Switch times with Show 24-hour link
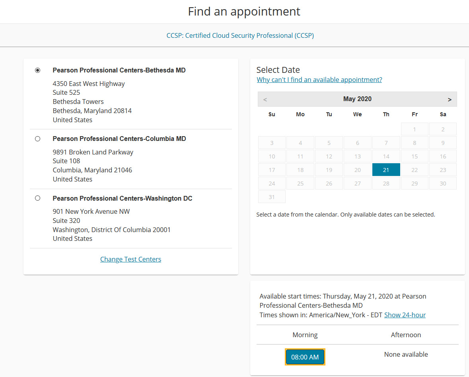 coord(405,315)
